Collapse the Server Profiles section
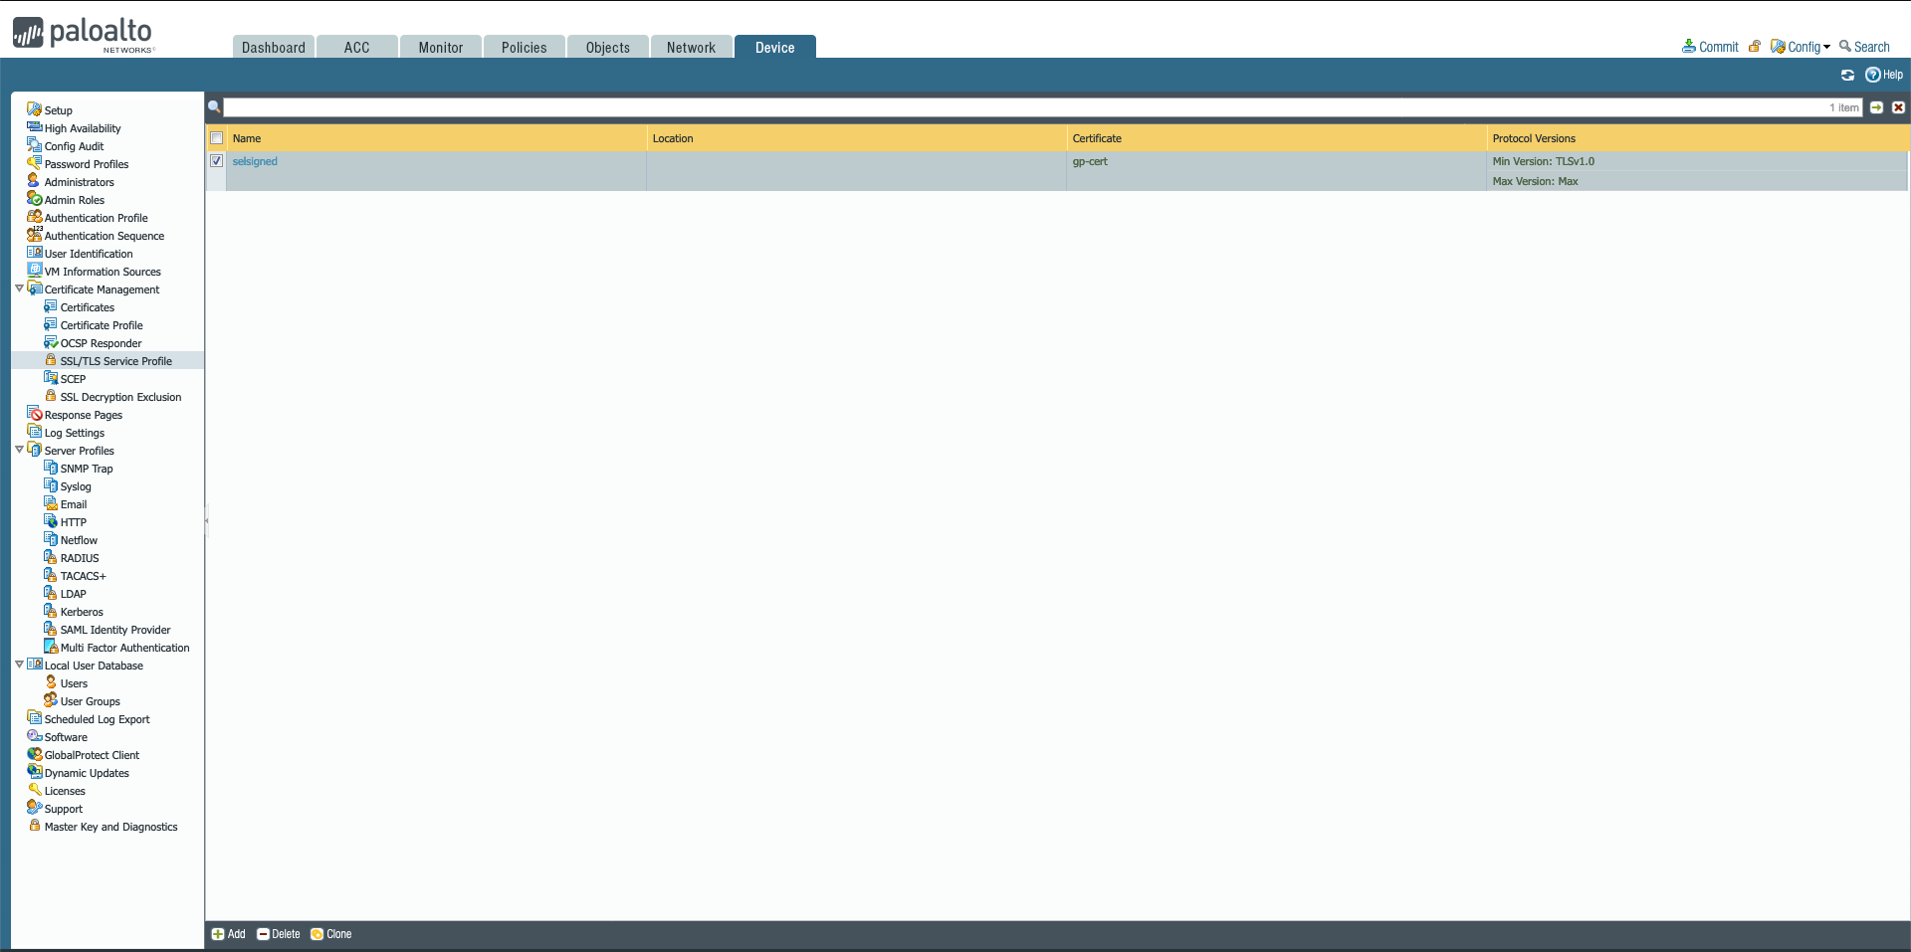Viewport: 1911px width, 952px height. tap(19, 449)
